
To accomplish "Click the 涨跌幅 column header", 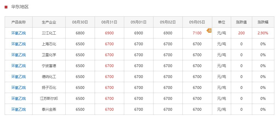I will (x=263, y=22).
